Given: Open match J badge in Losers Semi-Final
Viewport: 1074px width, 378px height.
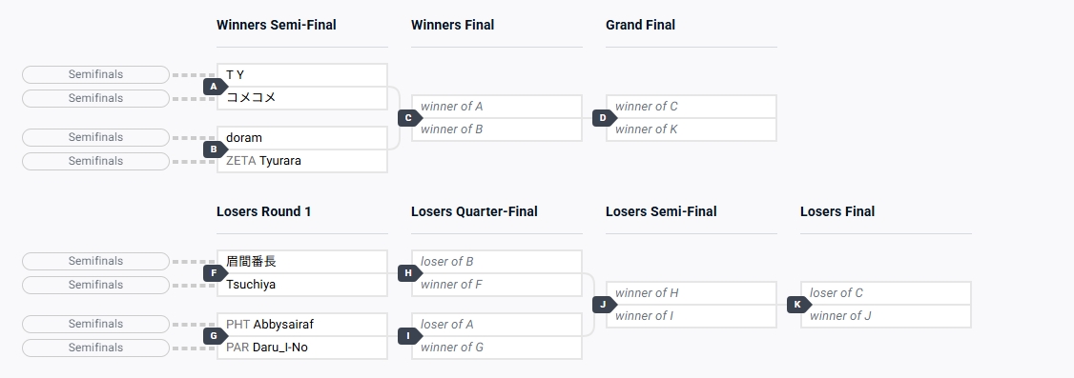Looking at the screenshot, I should 604,304.
